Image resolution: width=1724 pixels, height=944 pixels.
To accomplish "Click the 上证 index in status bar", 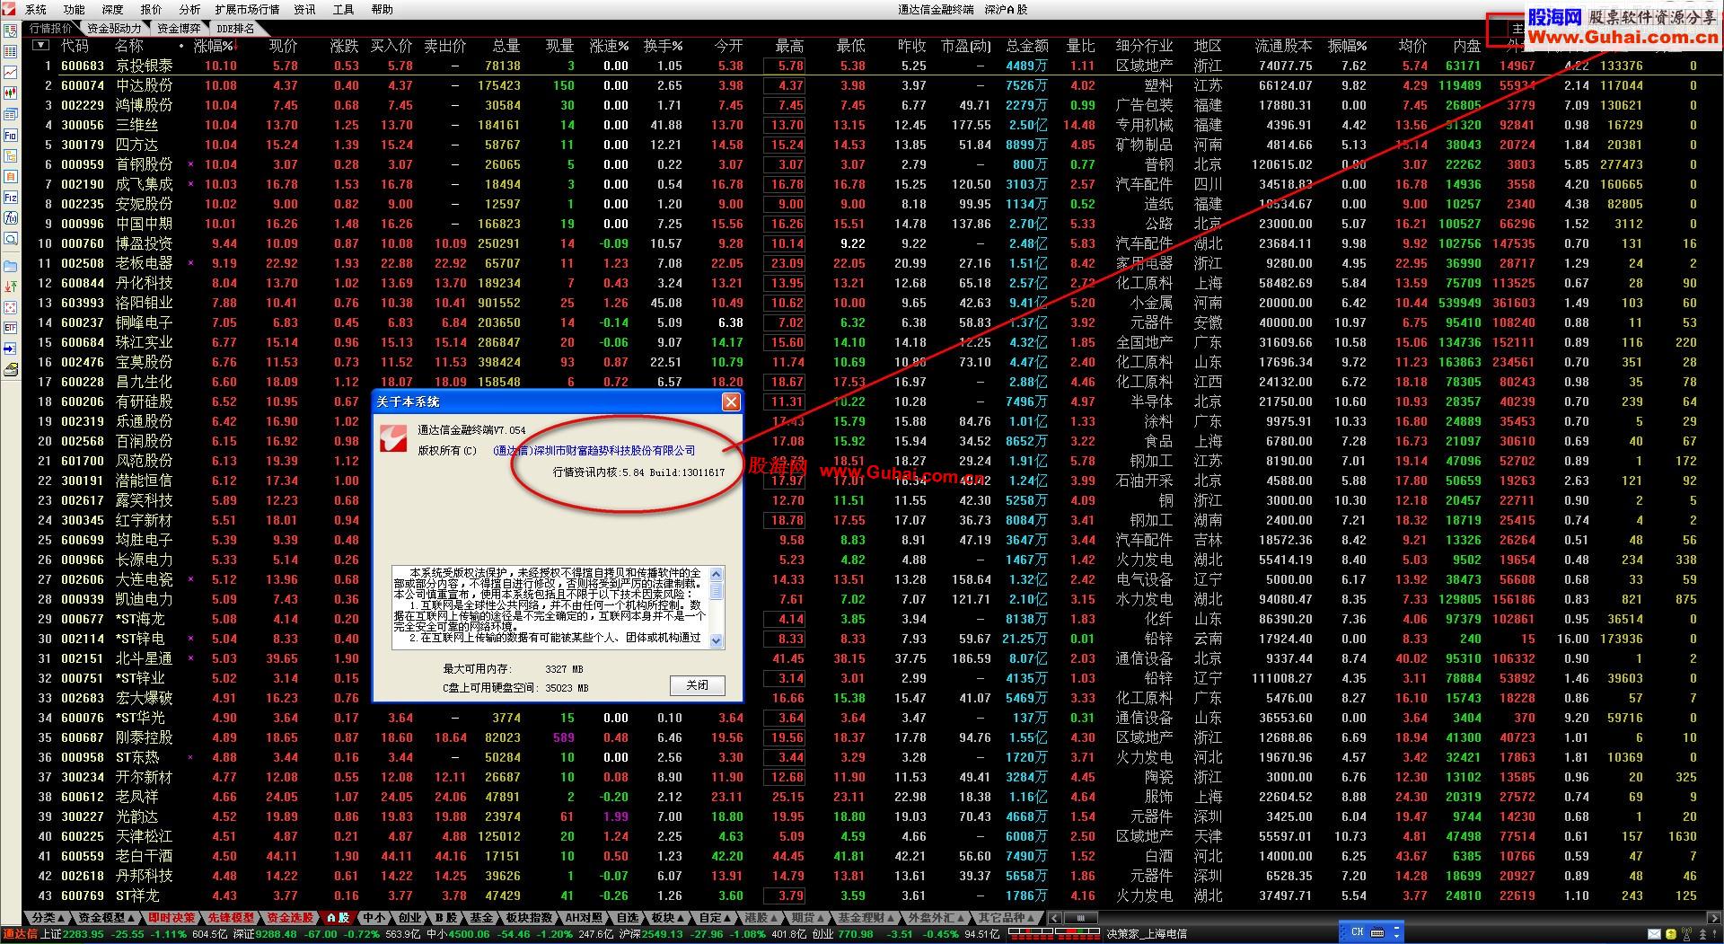I will [113, 934].
